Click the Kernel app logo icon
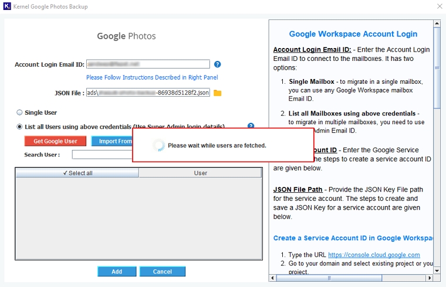This screenshot has width=446, height=287. 7,6
